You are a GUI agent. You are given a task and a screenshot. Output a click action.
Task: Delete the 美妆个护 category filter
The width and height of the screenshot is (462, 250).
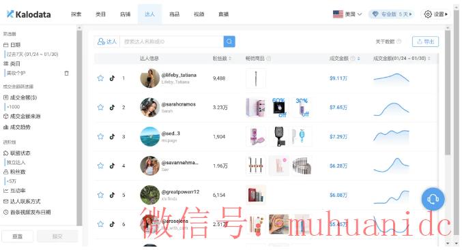click(66, 74)
